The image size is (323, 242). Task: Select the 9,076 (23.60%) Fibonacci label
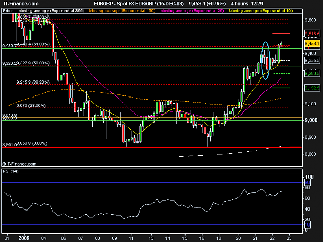[x=31, y=105]
